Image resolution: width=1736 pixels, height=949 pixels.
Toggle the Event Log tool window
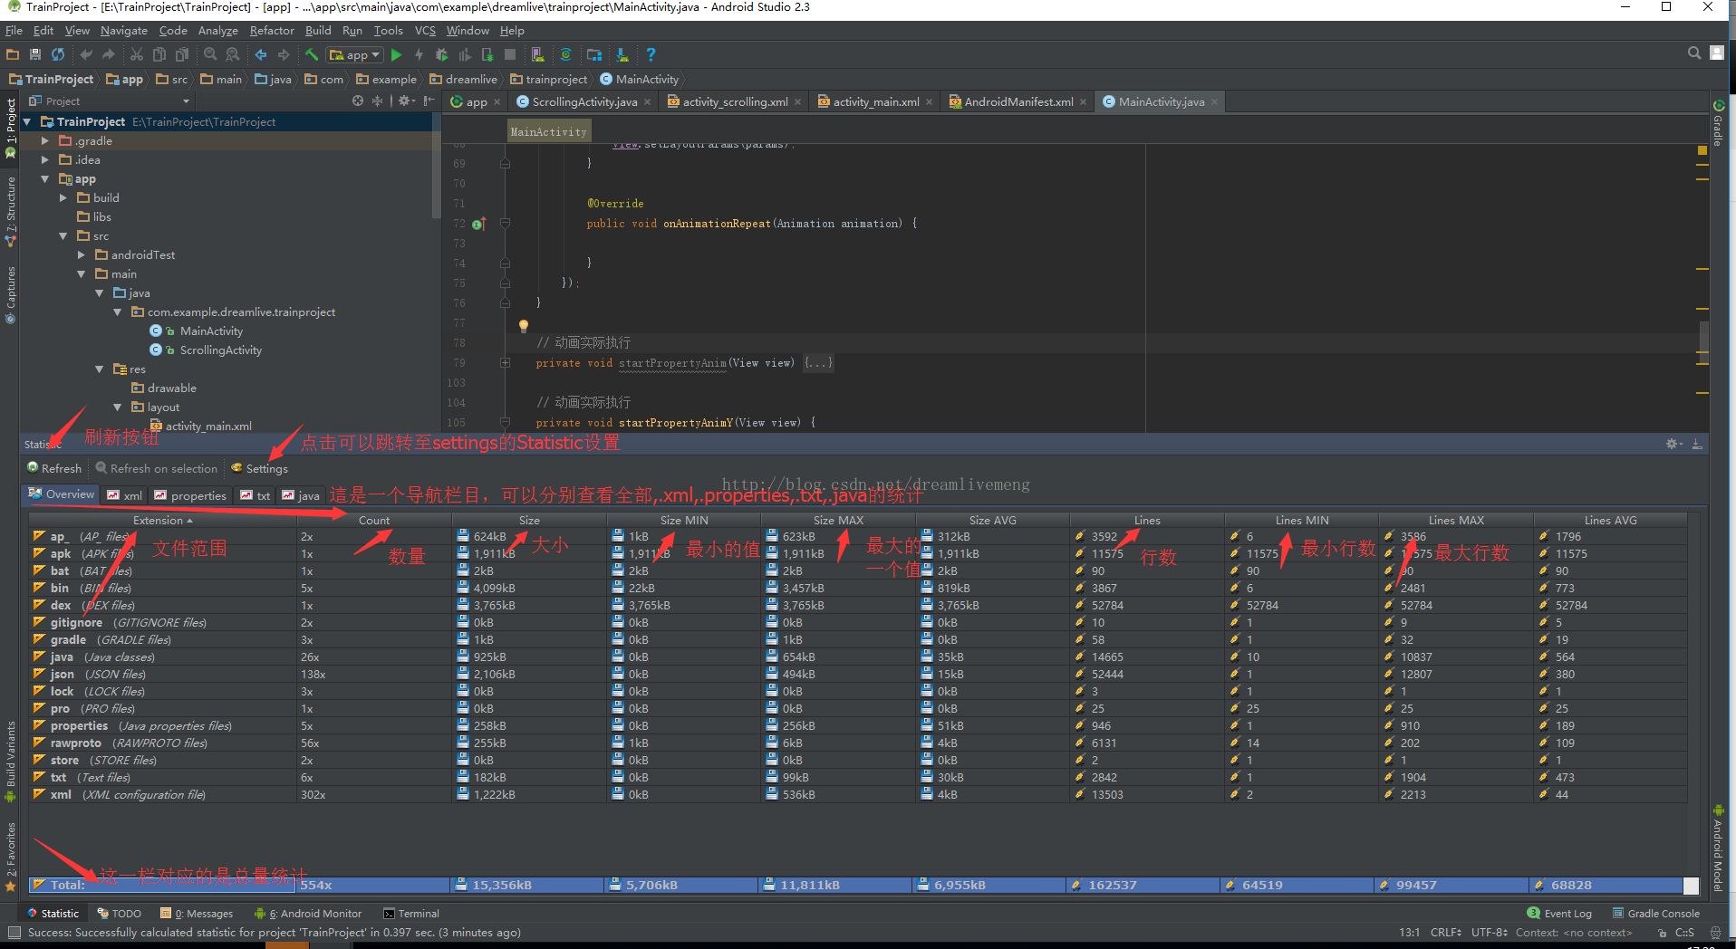[x=1559, y=914]
